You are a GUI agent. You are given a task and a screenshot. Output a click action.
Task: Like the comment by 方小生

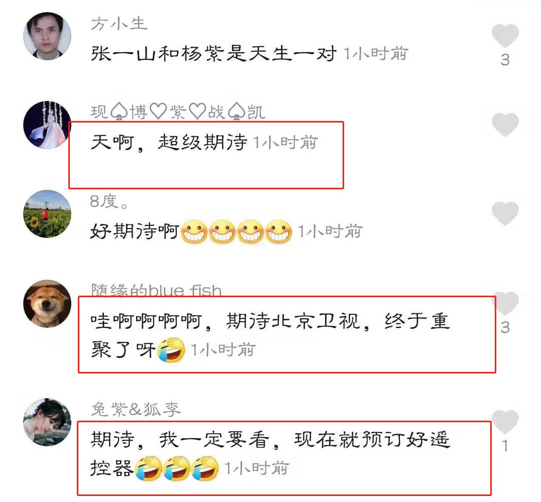(505, 36)
